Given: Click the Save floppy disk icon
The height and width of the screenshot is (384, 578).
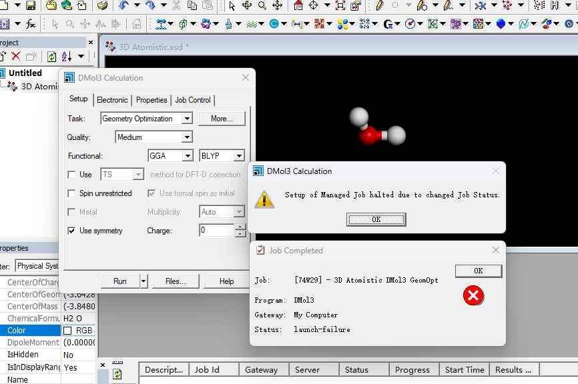Looking at the screenshot, I should 31,6.
